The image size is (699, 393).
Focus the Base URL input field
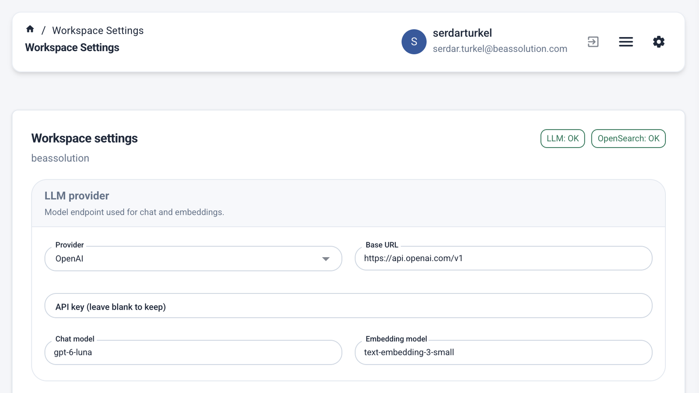503,259
